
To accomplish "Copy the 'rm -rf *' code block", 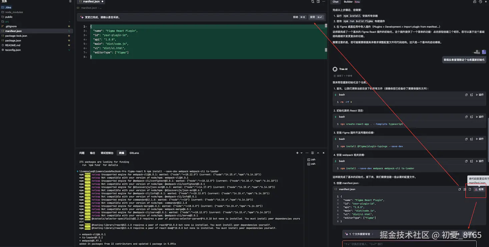I will (466, 95).
